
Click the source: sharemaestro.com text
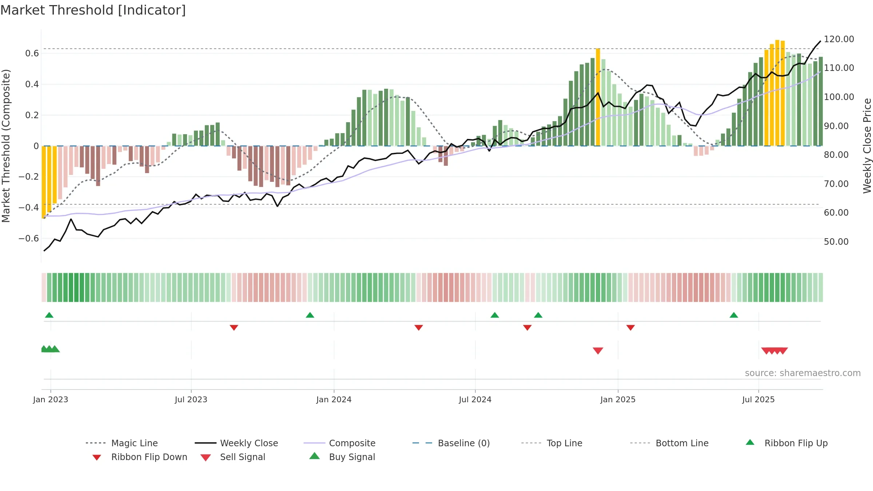803,373
